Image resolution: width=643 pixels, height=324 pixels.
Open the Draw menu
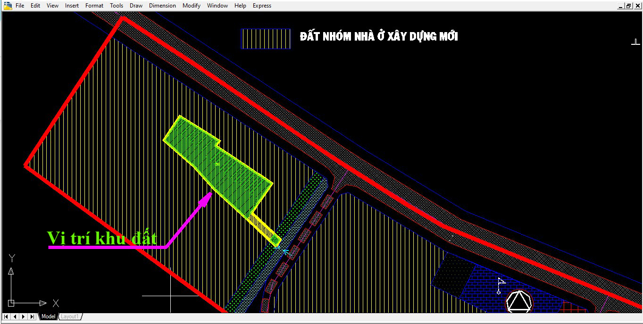[136, 6]
